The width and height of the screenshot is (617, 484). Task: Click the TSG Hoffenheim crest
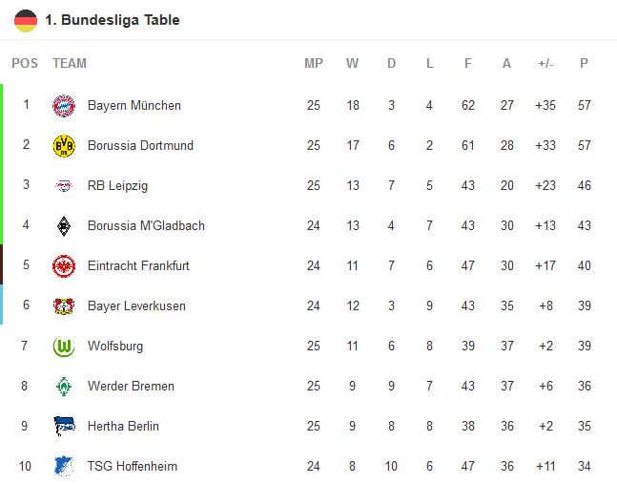point(64,467)
